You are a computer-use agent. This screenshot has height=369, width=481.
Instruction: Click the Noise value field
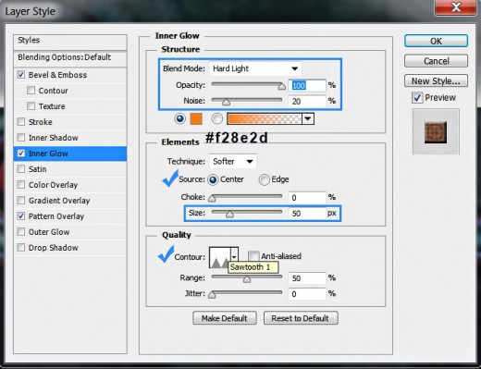(x=307, y=102)
